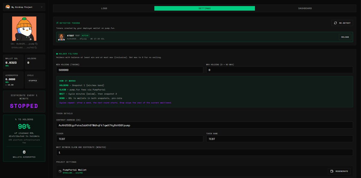
Task: Click the 0.0000 Airdropped SOL value
Action: (11, 79)
